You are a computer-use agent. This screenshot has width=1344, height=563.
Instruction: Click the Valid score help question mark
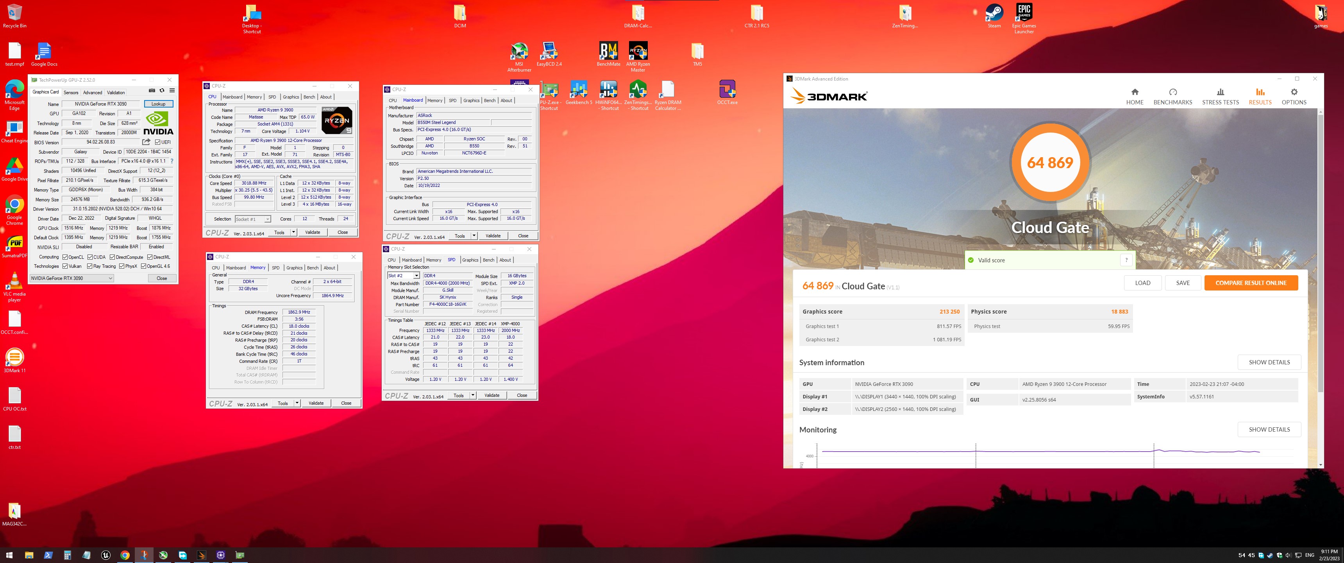pos(1126,260)
